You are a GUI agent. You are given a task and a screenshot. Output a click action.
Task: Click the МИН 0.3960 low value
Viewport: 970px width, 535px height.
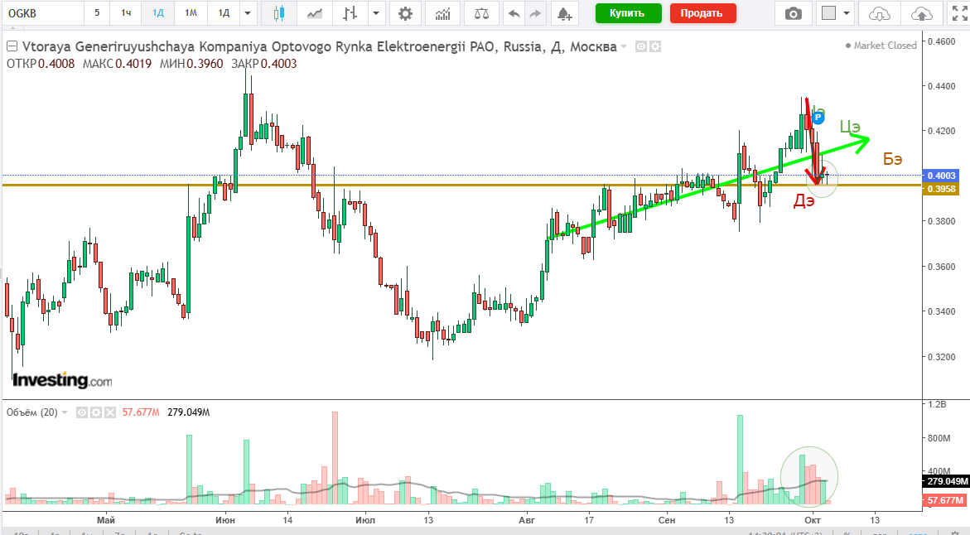191,64
